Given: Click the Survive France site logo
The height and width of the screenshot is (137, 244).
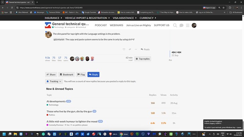Looking at the screenshot, I should coord(48,25).
